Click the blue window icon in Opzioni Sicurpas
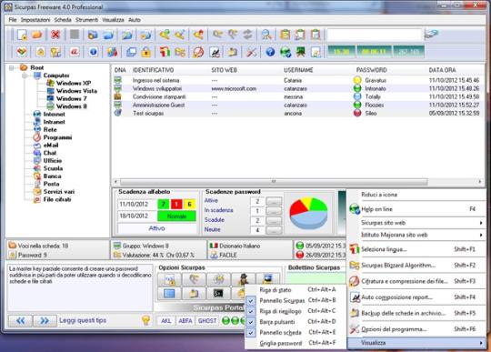491x352 pixels. point(169,294)
